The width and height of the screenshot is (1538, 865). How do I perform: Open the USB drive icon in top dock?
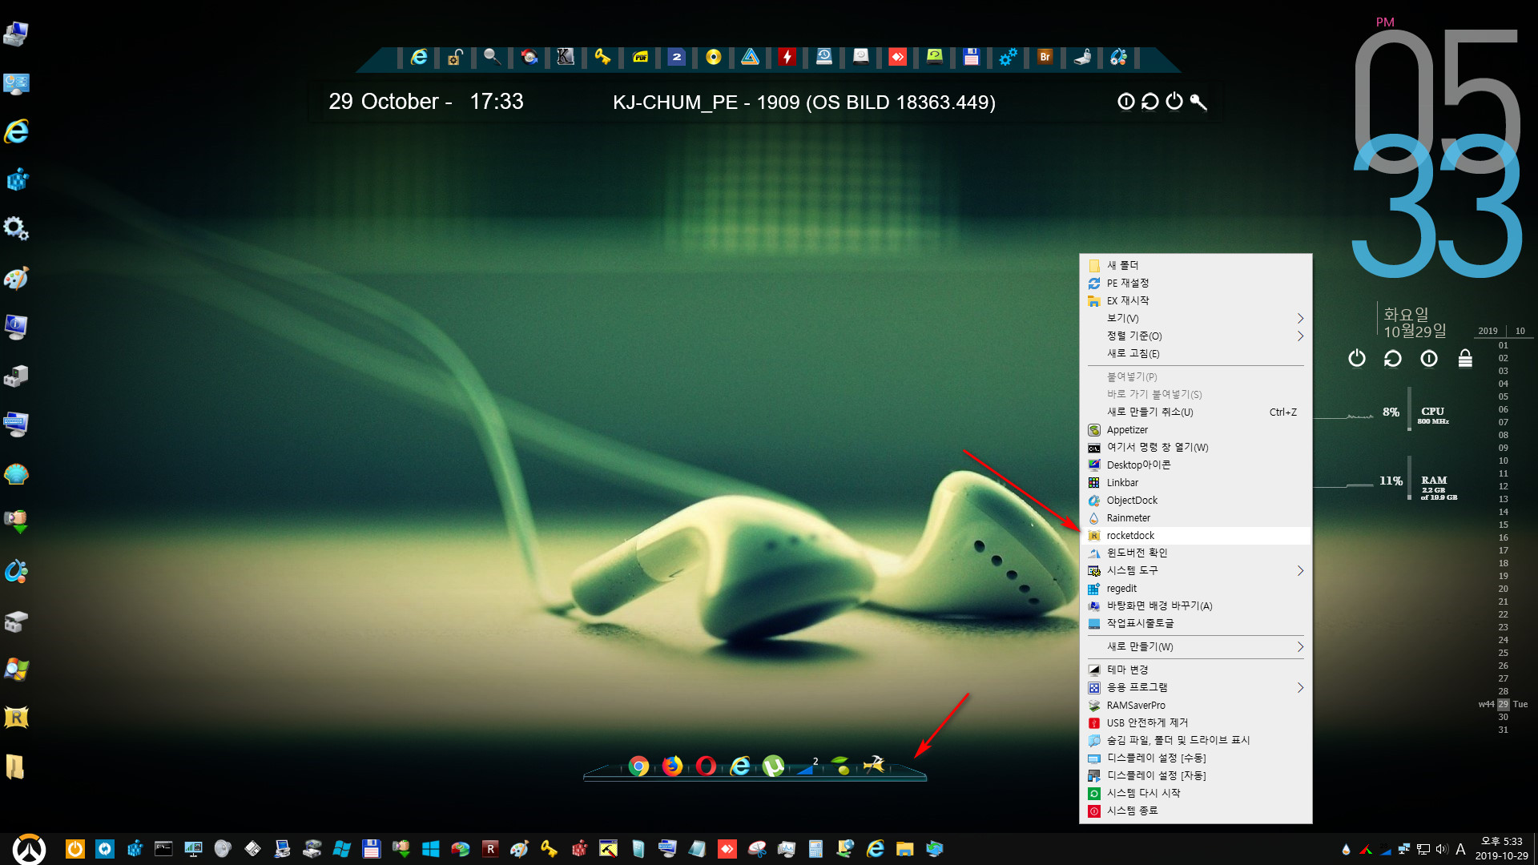point(1082,57)
